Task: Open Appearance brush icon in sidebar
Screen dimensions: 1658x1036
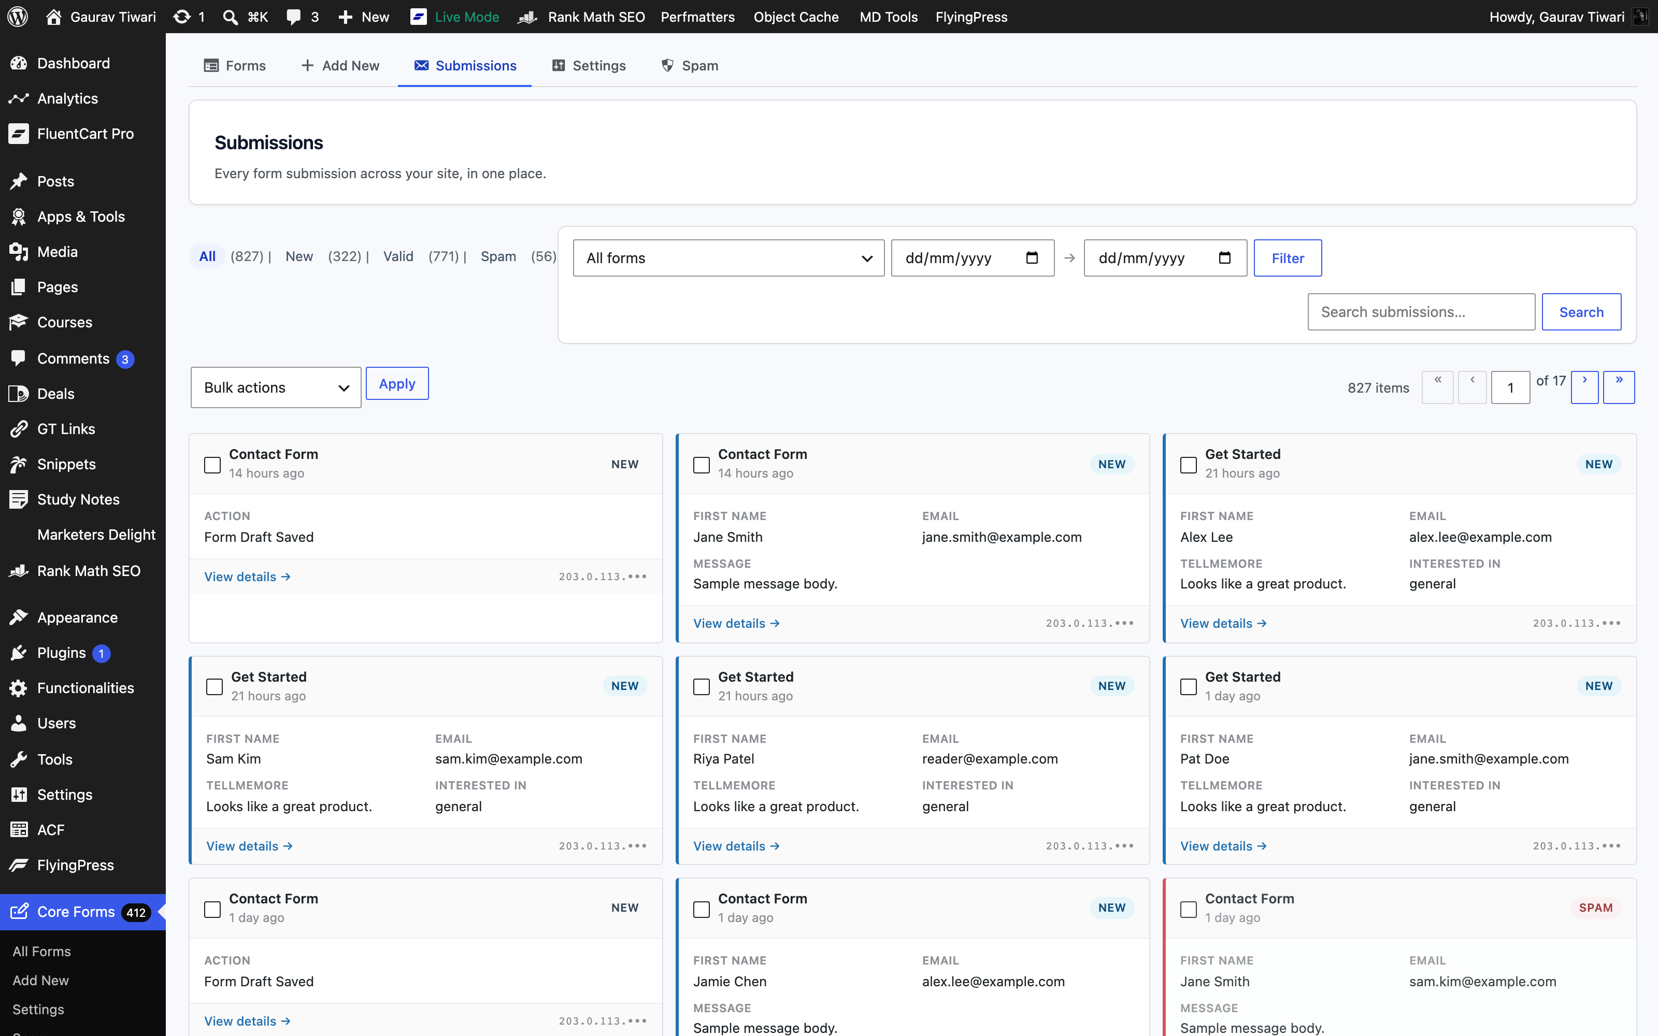Action: click(19, 617)
